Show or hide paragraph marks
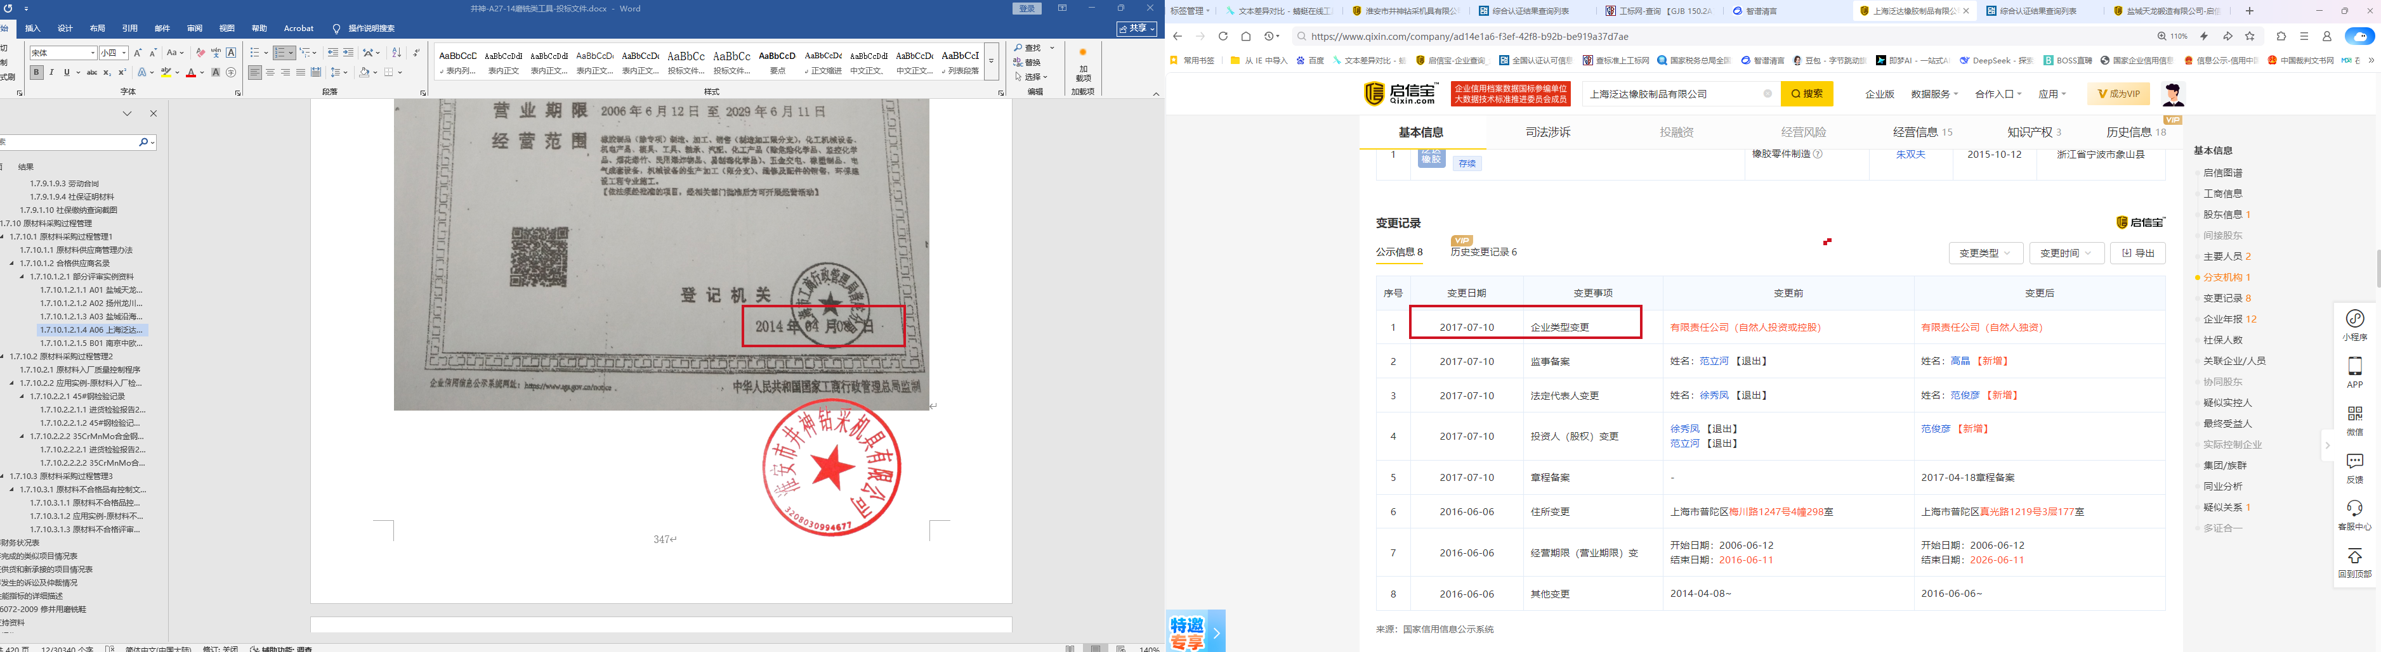The image size is (2381, 652). [416, 53]
